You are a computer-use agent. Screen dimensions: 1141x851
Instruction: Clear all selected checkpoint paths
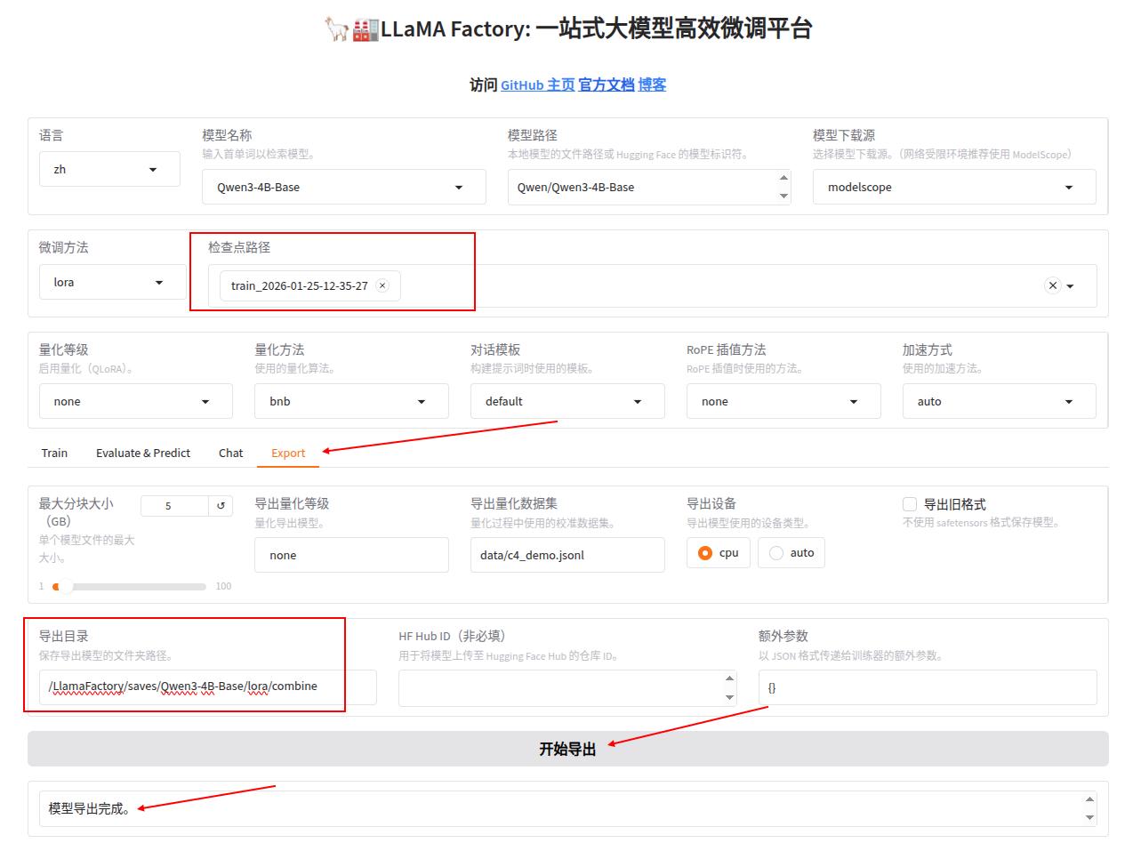[x=1053, y=285]
